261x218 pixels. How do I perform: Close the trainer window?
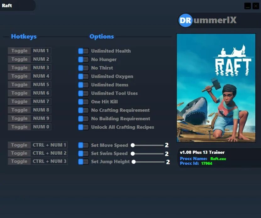[256, 6]
